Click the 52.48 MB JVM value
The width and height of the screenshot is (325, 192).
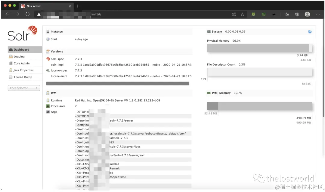tap(211, 114)
